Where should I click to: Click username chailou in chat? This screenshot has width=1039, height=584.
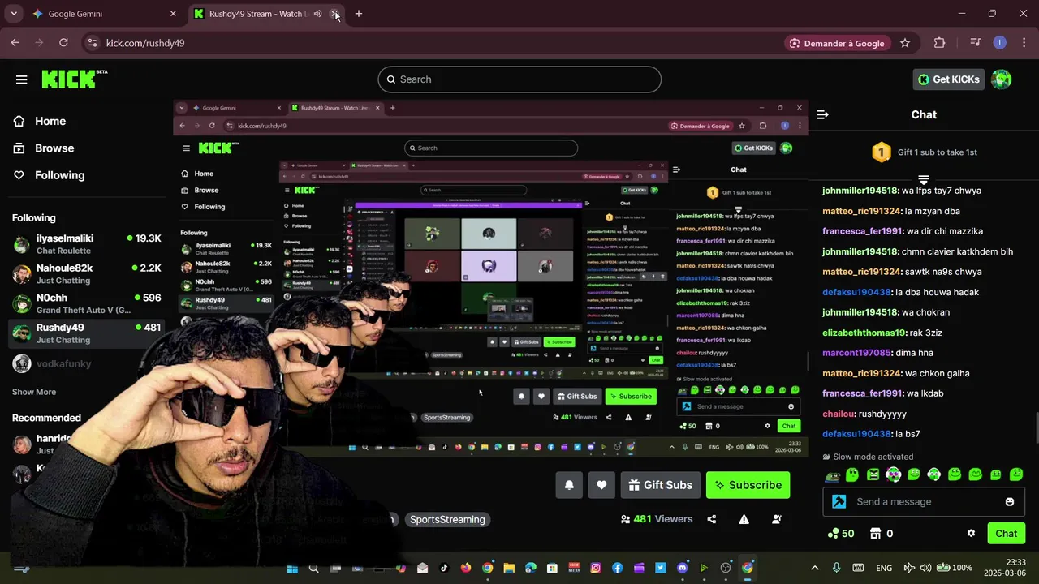839,414
